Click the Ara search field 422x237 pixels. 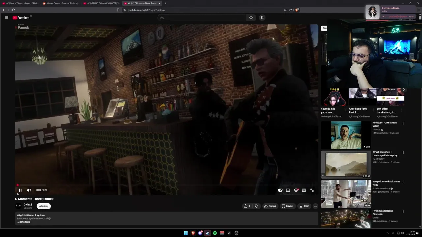(x=201, y=18)
